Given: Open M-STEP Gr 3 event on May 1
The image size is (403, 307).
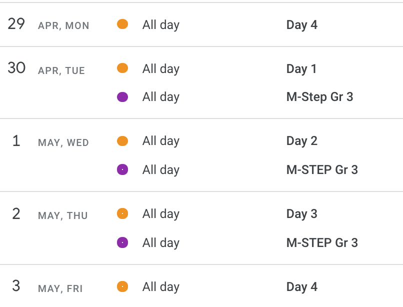Looking at the screenshot, I should (x=322, y=169).
